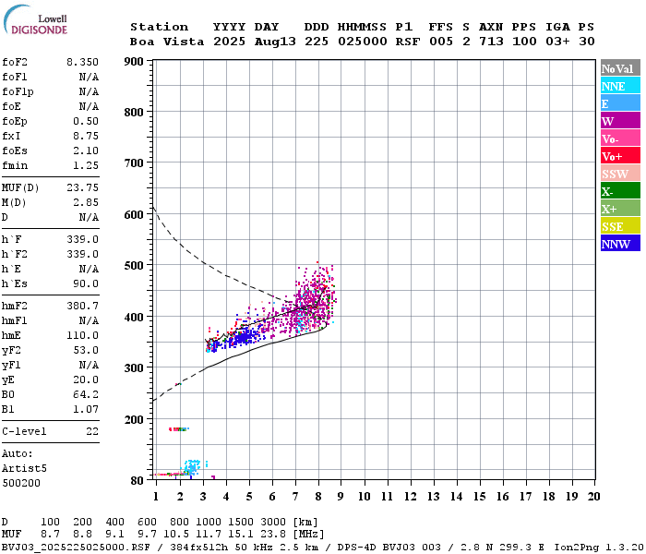
Task: Click the 20 MHz x-axis label
Action: click(x=593, y=497)
